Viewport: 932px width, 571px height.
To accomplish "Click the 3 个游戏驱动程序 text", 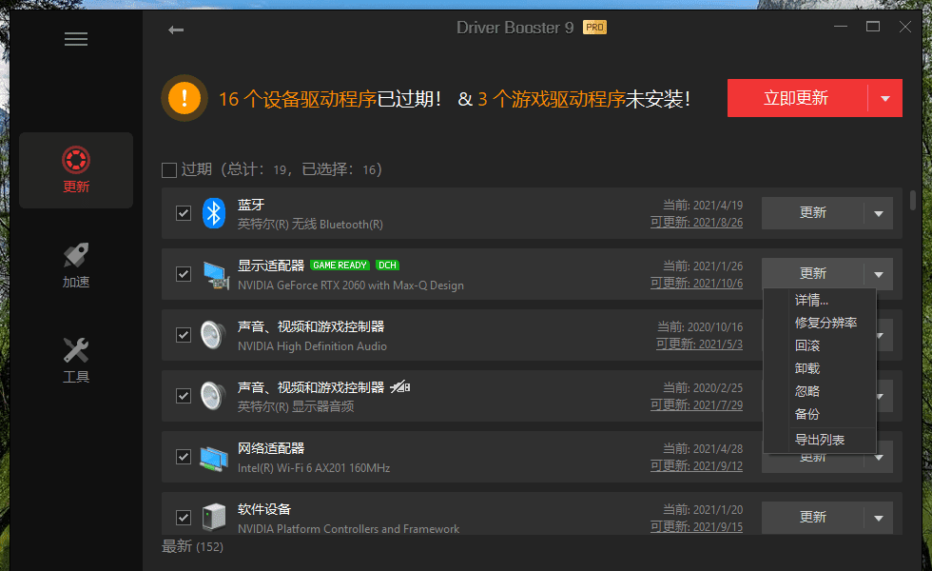I will pyautogui.click(x=552, y=99).
